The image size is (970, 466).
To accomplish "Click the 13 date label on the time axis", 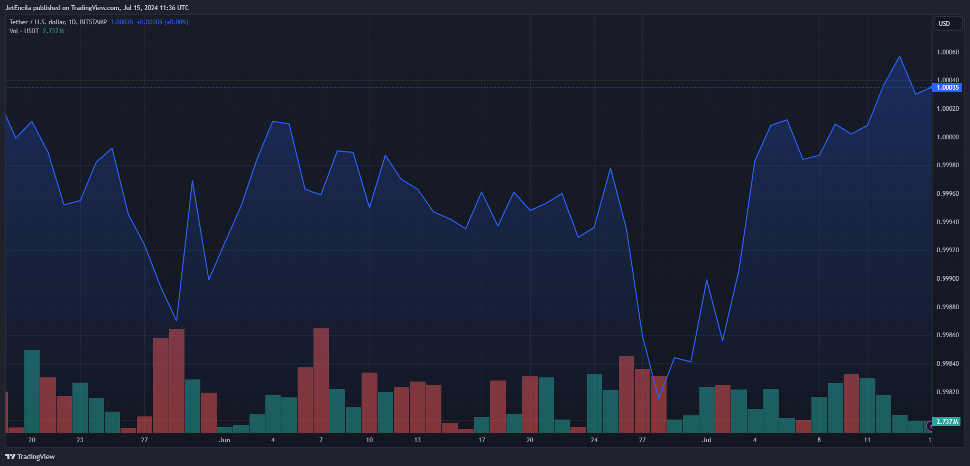I will (x=418, y=440).
